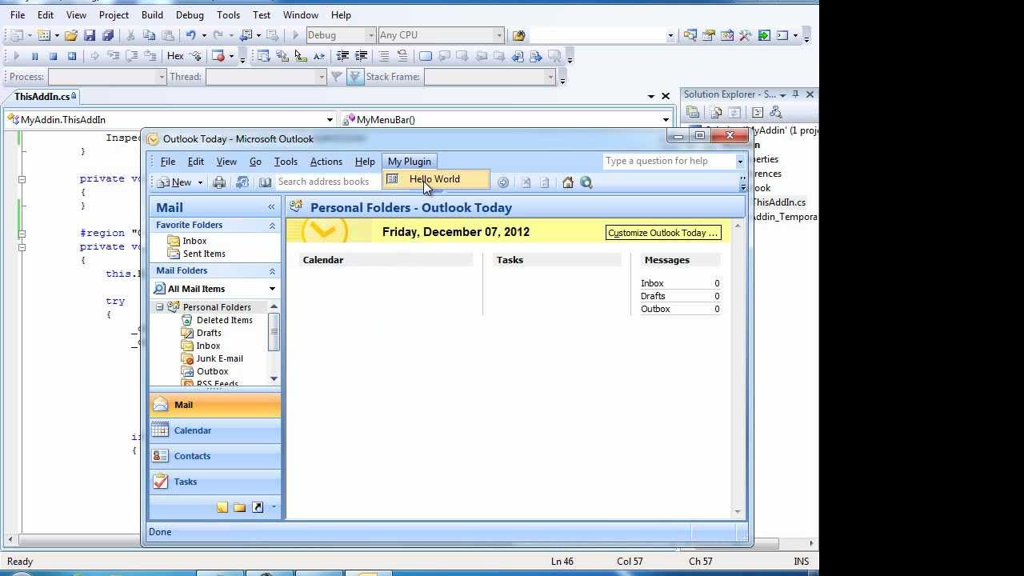Open Outlook's Tools menu
This screenshot has width=1024, height=576.
coord(286,162)
